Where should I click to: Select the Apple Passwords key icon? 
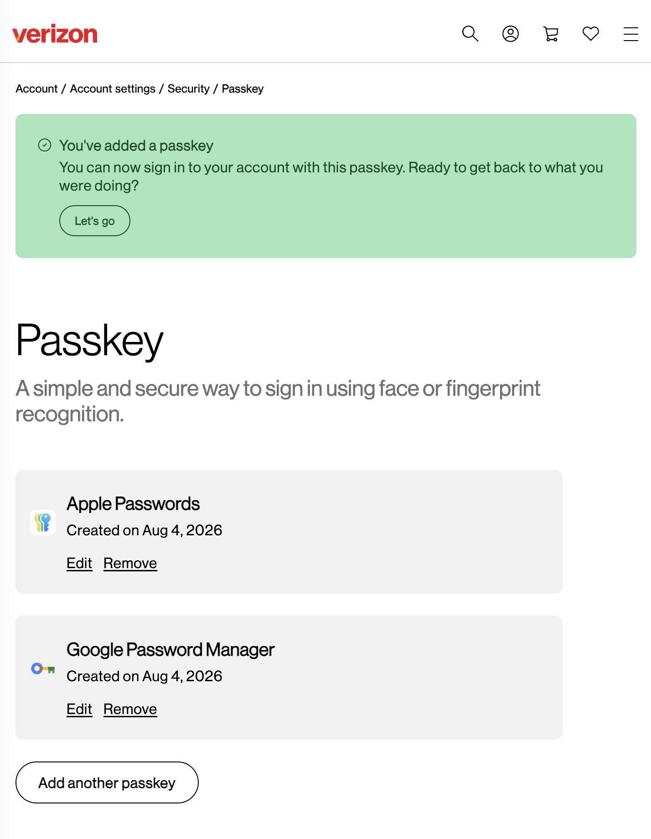pos(43,523)
